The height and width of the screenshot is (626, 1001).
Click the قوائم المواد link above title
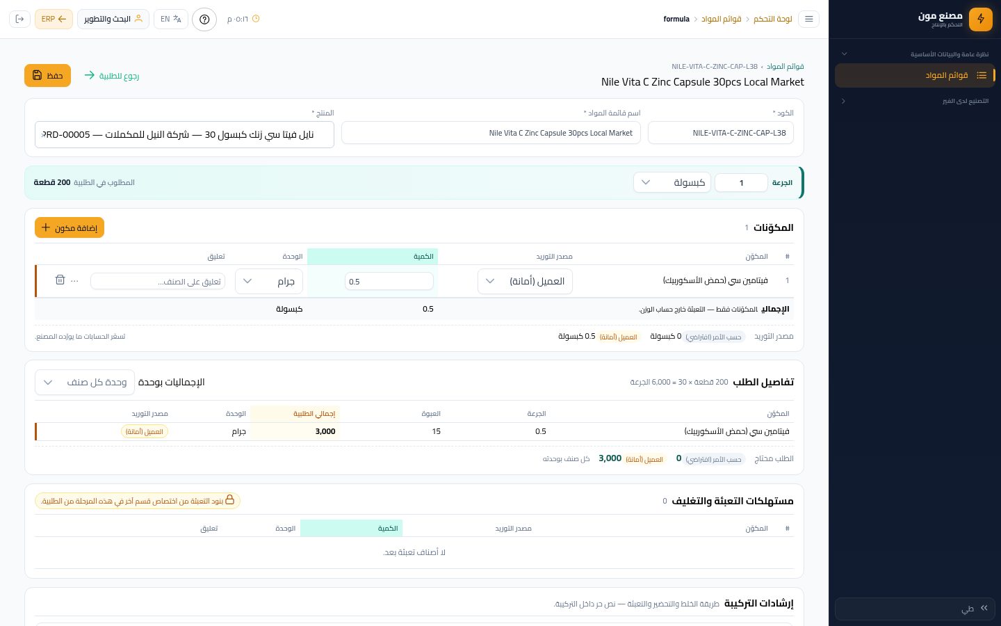[786, 67]
